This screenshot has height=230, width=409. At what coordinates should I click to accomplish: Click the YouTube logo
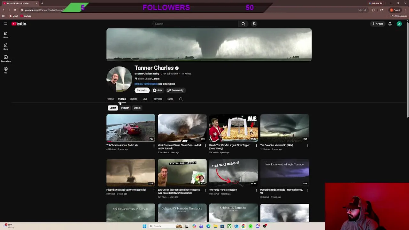(x=19, y=24)
